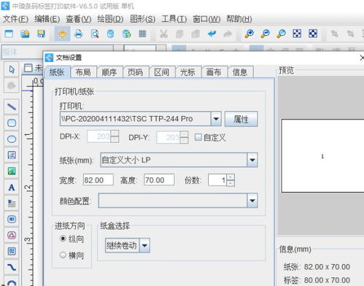The height and width of the screenshot is (286, 364).
Task: Expand the 纸张(mm) paper size dropdown
Action: pyautogui.click(x=252, y=160)
